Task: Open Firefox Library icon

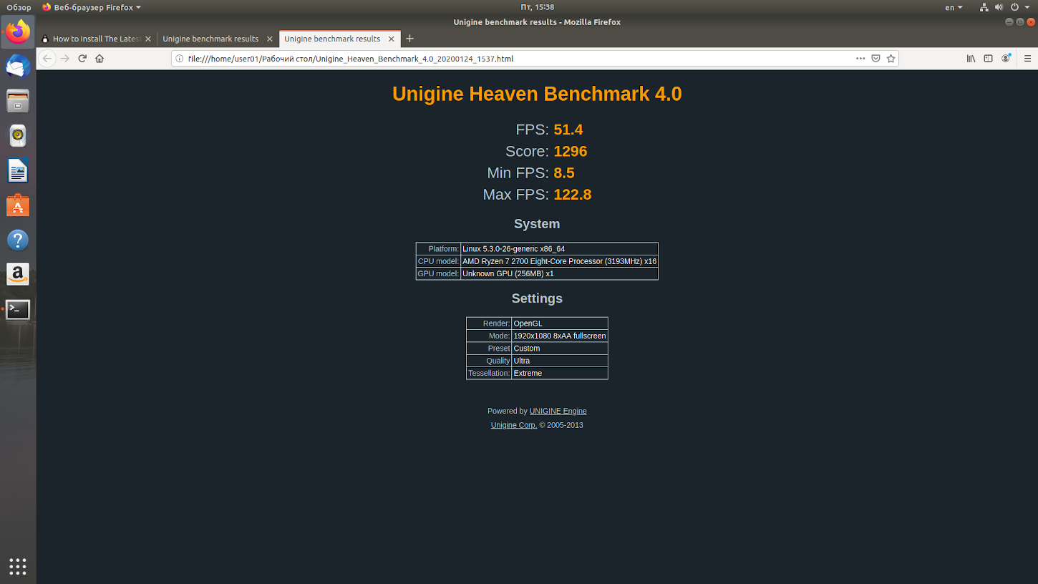Action: point(971,59)
